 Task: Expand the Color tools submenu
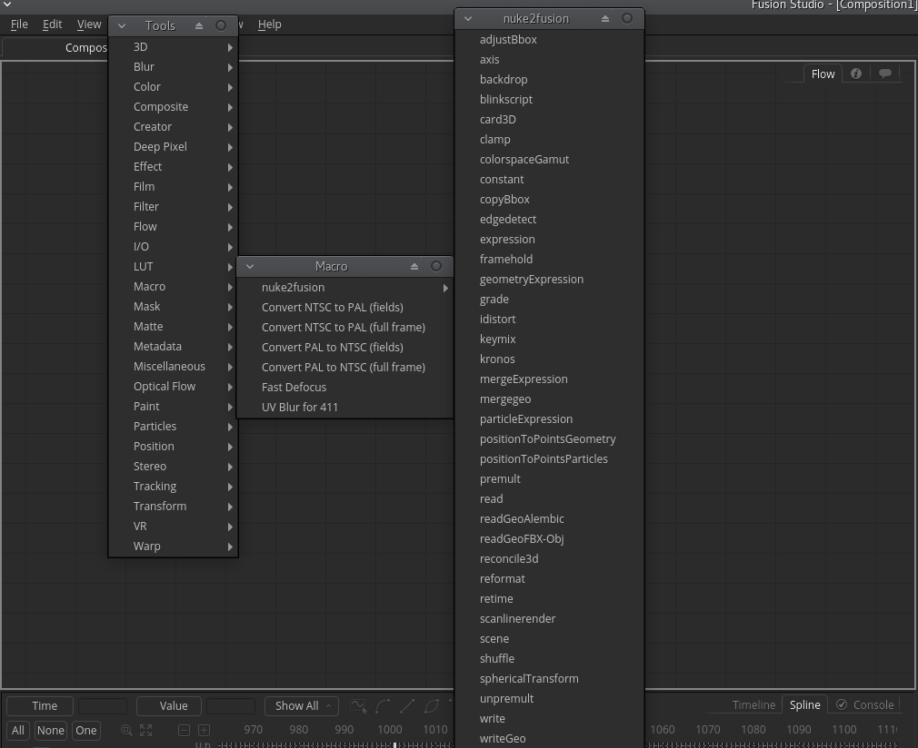point(174,86)
